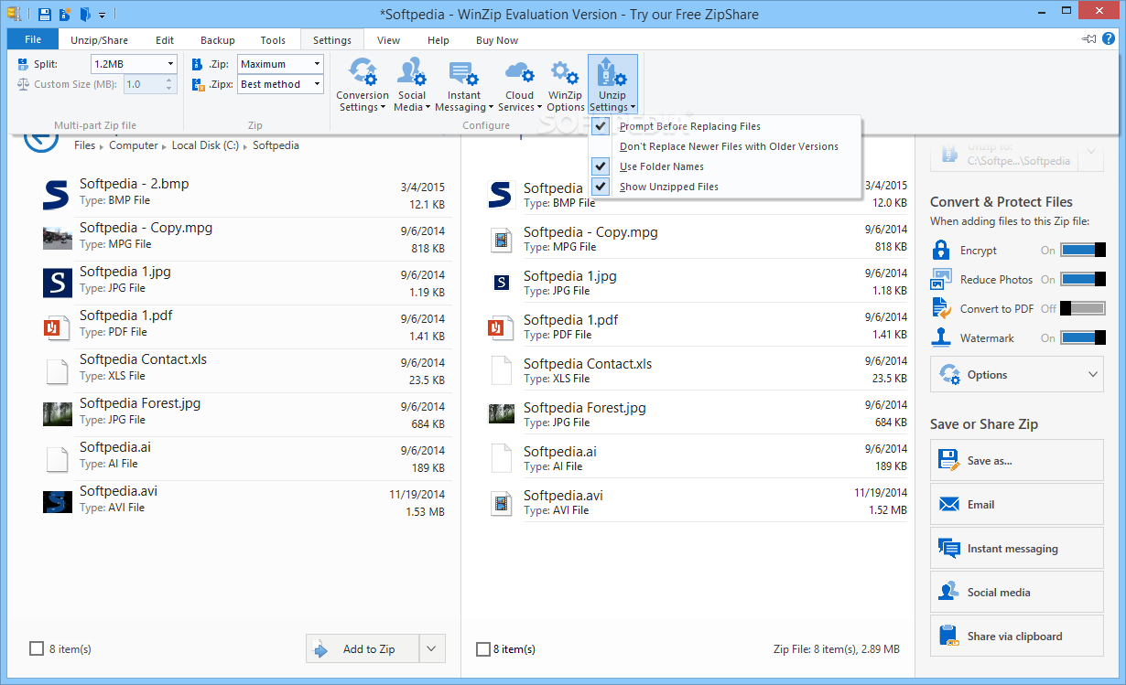Screen dimensions: 1126x685
Task: Click the Save as... button
Action: click(1017, 460)
